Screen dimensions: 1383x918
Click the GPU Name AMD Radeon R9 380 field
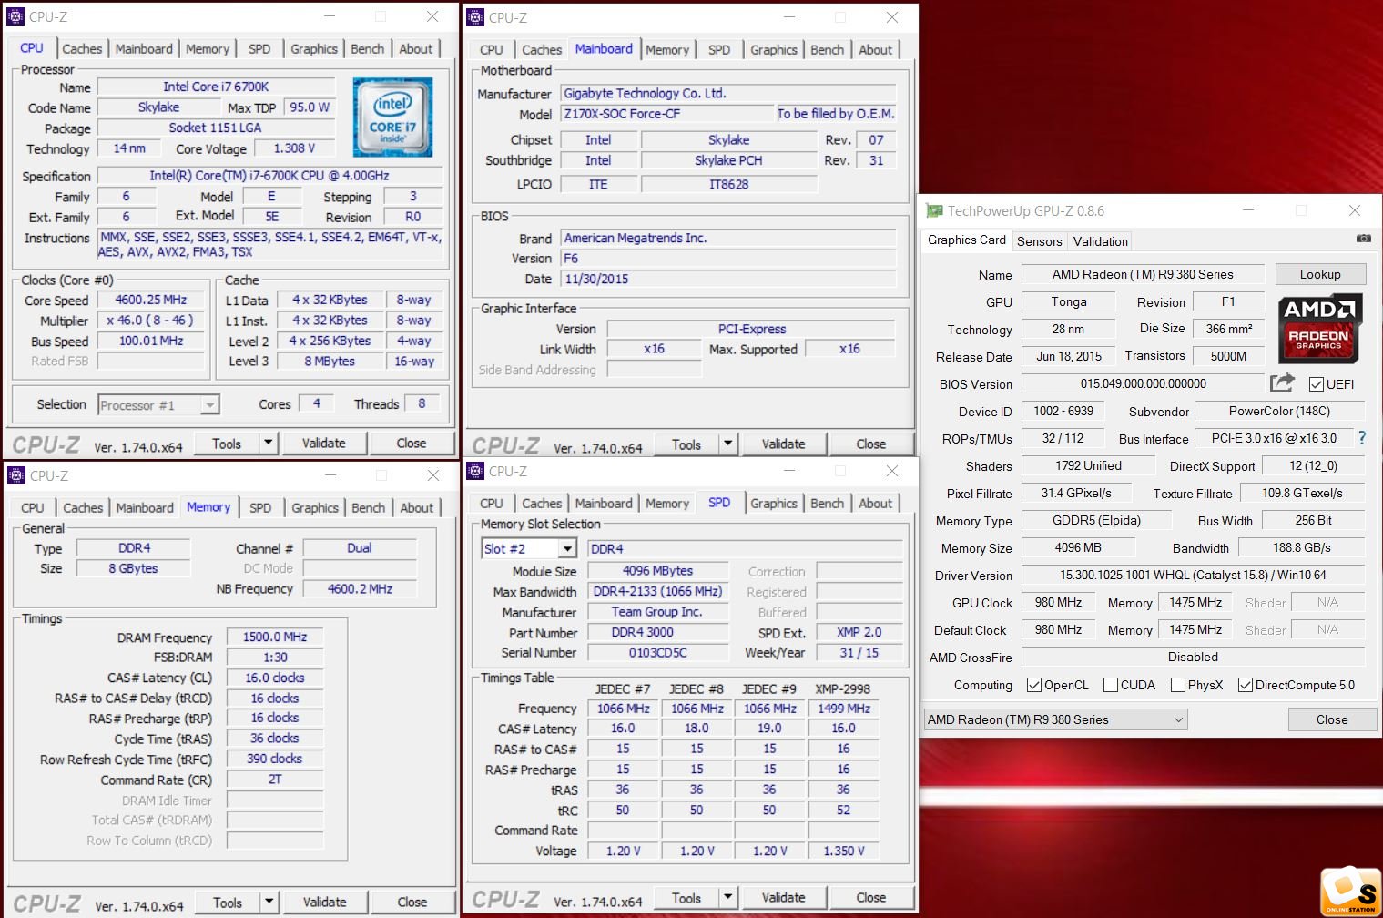pos(1144,274)
